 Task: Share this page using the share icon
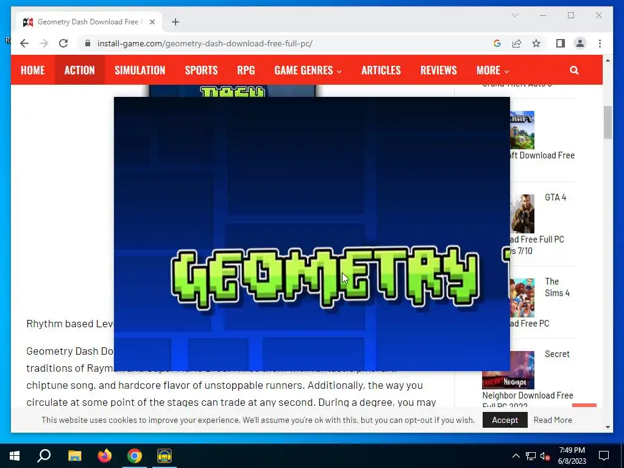tap(517, 43)
